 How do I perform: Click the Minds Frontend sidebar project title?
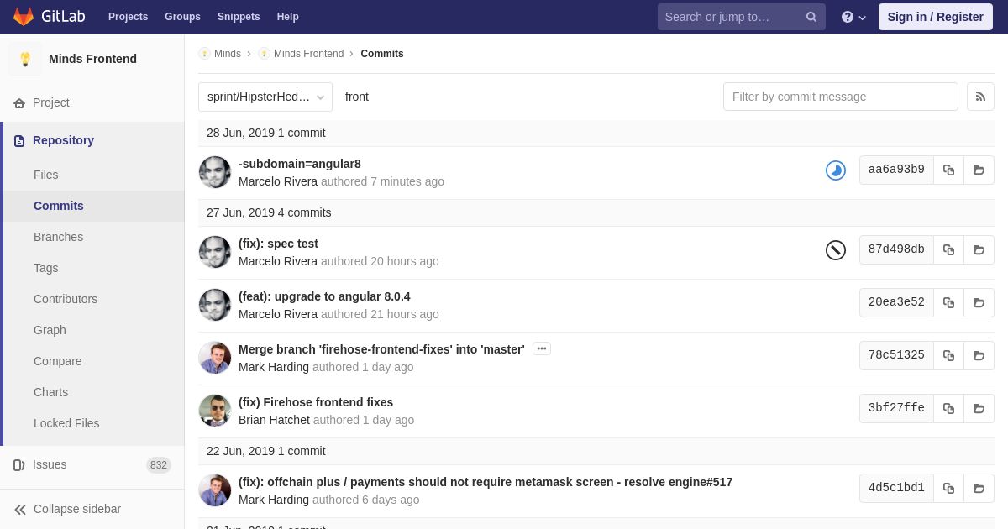[x=92, y=59]
